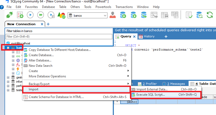Switch to the History tab
216x115 pixels.
(x=149, y=37)
